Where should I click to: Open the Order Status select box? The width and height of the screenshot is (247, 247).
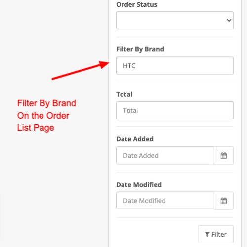pyautogui.click(x=175, y=20)
